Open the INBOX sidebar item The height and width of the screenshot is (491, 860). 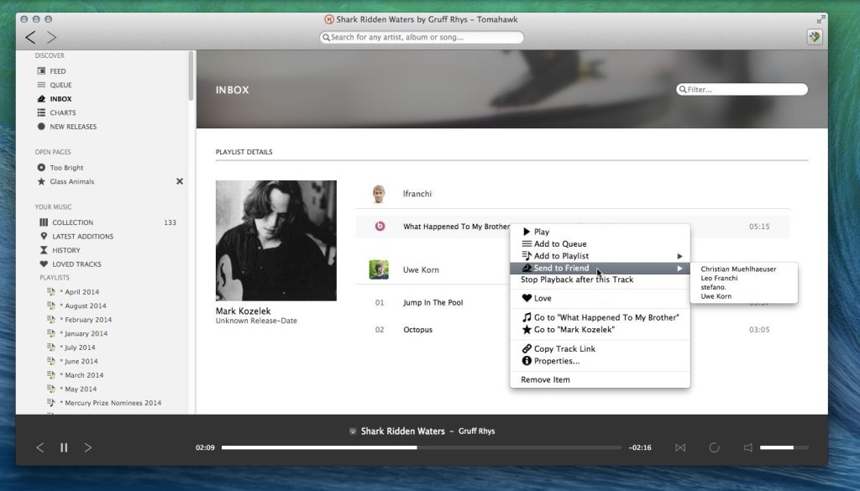click(60, 99)
